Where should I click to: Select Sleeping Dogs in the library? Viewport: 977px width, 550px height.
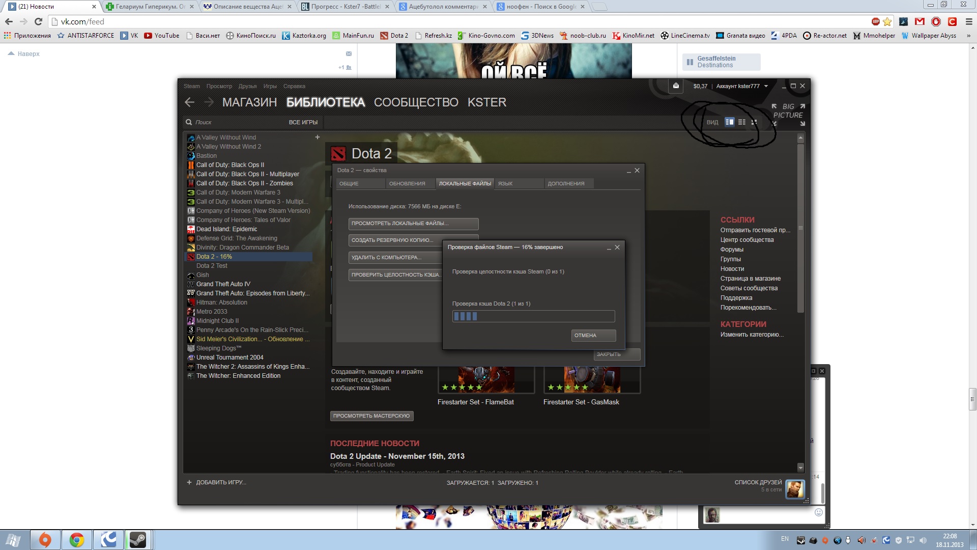pyautogui.click(x=219, y=348)
